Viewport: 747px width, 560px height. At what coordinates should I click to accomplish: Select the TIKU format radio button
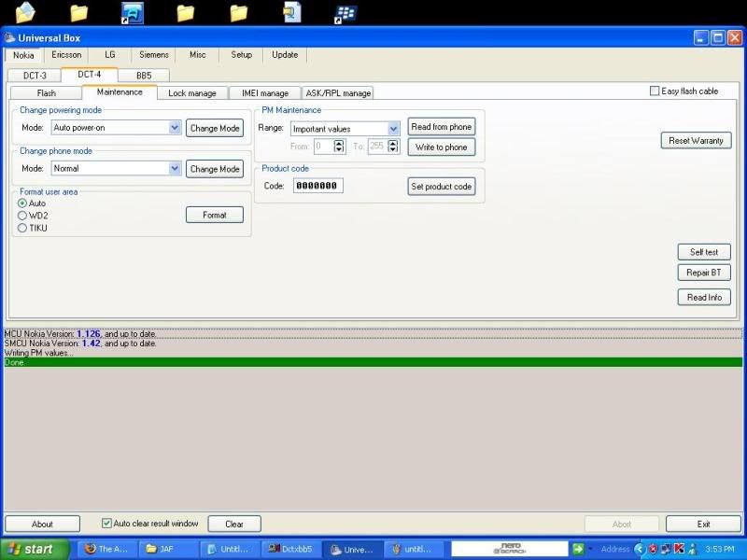[21, 228]
